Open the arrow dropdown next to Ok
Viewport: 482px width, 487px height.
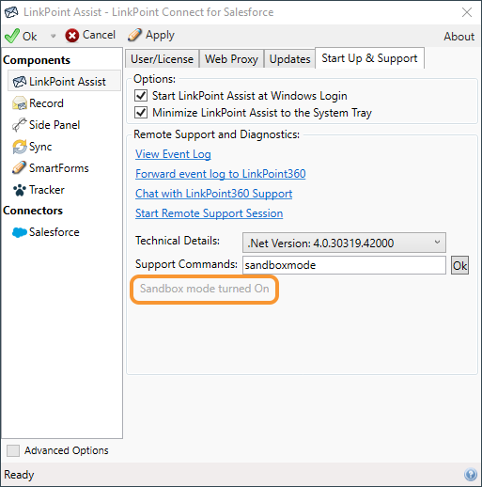pyautogui.click(x=53, y=36)
